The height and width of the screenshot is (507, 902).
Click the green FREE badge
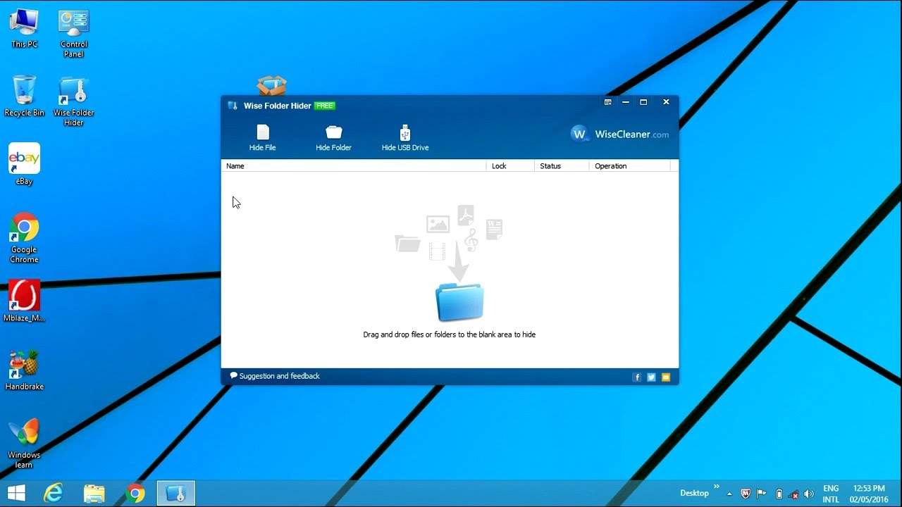click(x=325, y=106)
